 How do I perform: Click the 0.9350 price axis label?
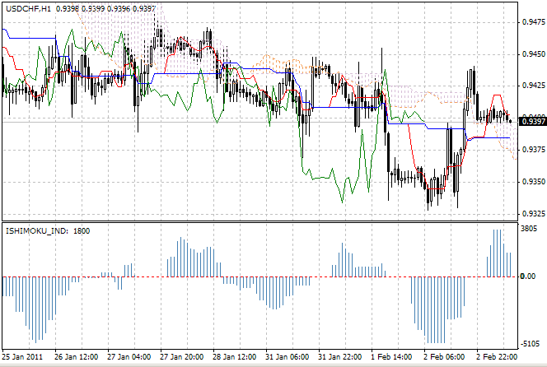pyautogui.click(x=533, y=181)
